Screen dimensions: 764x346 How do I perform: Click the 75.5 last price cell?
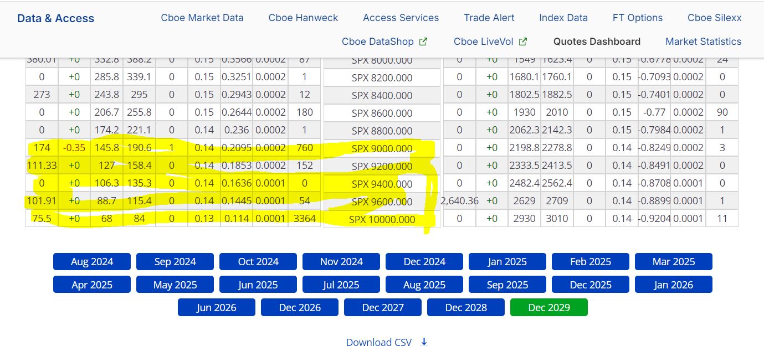42,218
